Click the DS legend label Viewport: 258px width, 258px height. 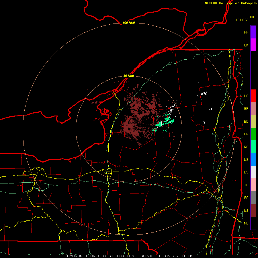click(246, 172)
